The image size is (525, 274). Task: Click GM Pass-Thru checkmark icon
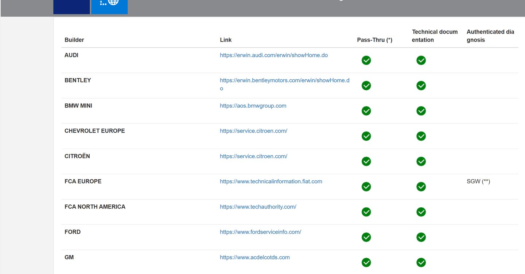tap(366, 262)
